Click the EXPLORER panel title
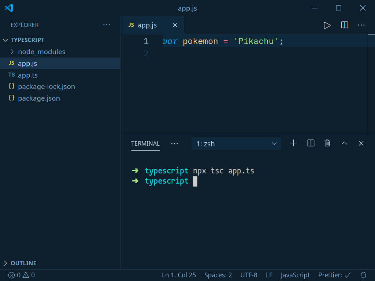The image size is (375, 281). pos(25,25)
